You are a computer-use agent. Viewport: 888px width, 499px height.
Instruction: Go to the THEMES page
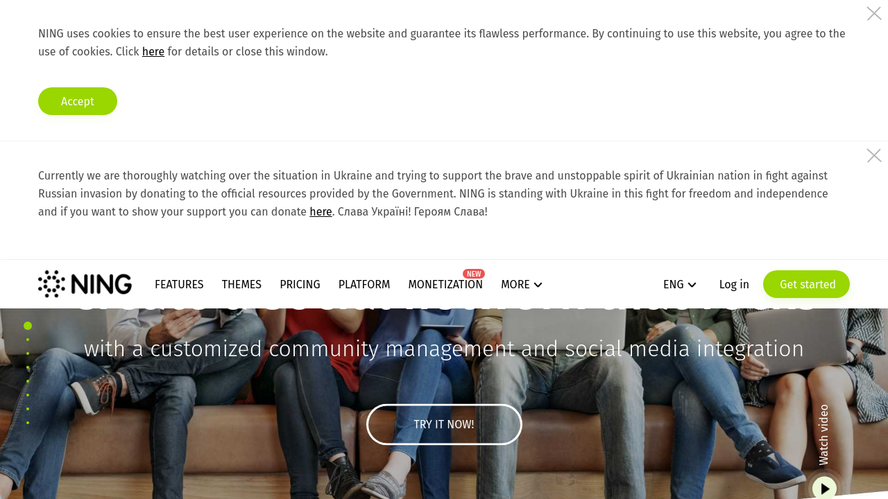coord(241,285)
